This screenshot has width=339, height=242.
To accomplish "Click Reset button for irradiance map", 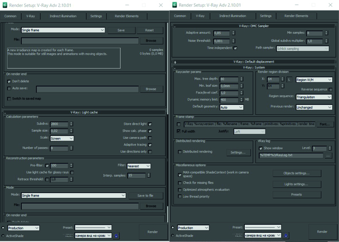I will (149, 30).
